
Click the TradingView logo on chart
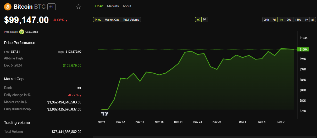(x=105, y=114)
